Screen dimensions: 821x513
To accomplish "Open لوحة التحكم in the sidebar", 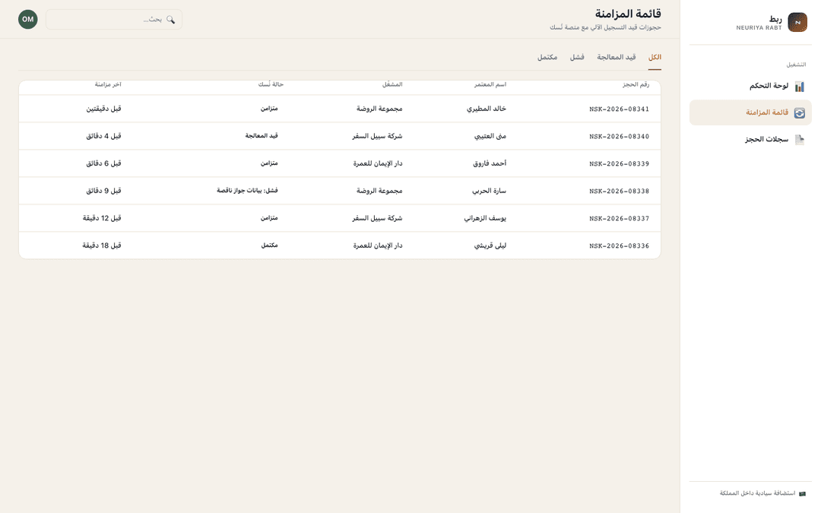I will point(750,87).
